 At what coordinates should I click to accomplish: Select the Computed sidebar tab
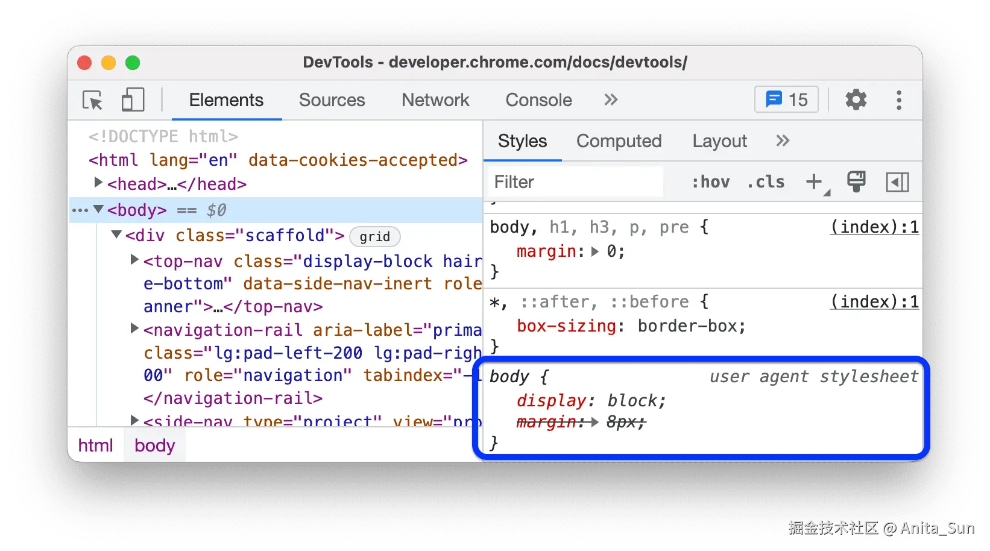point(619,141)
